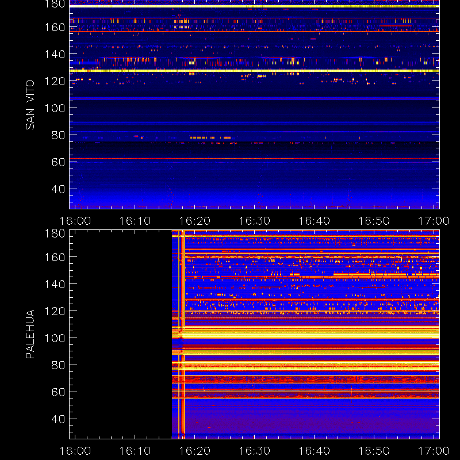Viewport: 460px width, 460px height.
Task: Select the 100 tick label on SAN VITO plot
Action: pos(55,108)
